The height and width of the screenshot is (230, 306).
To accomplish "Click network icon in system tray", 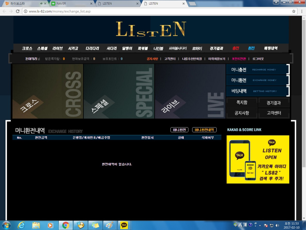I will pos(271,225).
